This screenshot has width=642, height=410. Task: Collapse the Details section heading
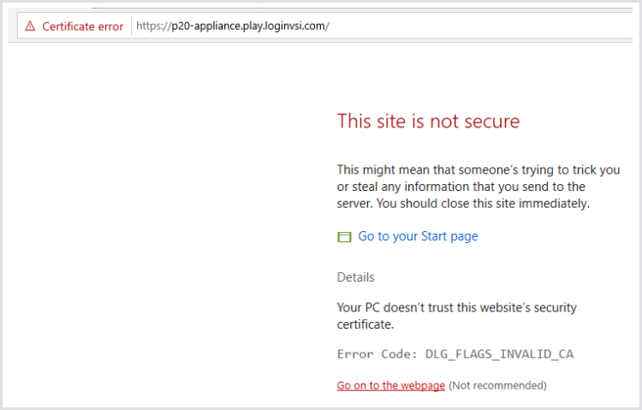click(355, 277)
